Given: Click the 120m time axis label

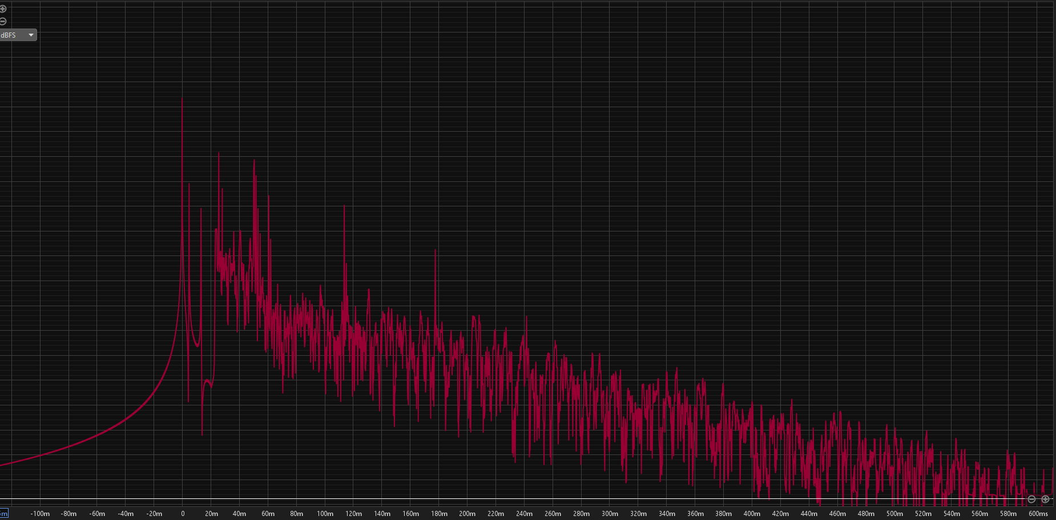Looking at the screenshot, I should coord(354,514).
